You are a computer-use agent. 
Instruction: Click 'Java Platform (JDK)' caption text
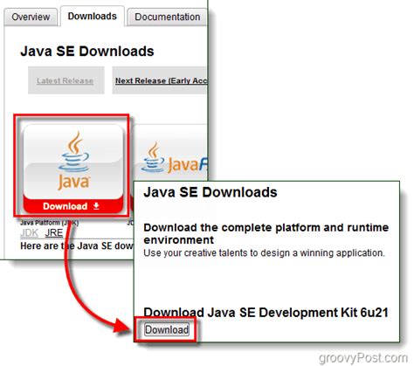(x=50, y=223)
